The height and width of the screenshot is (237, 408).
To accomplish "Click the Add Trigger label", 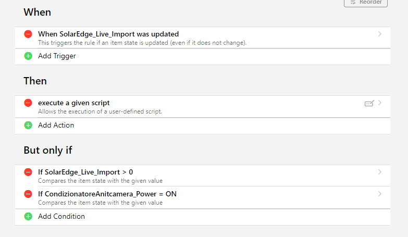I will pyautogui.click(x=57, y=56).
